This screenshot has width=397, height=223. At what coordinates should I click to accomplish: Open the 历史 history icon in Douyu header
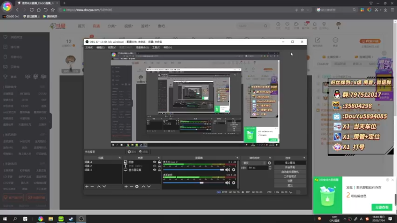[278, 26]
